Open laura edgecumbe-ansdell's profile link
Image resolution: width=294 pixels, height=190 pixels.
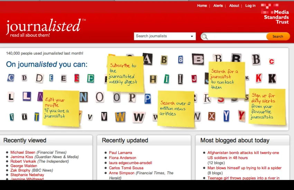pos(130,163)
